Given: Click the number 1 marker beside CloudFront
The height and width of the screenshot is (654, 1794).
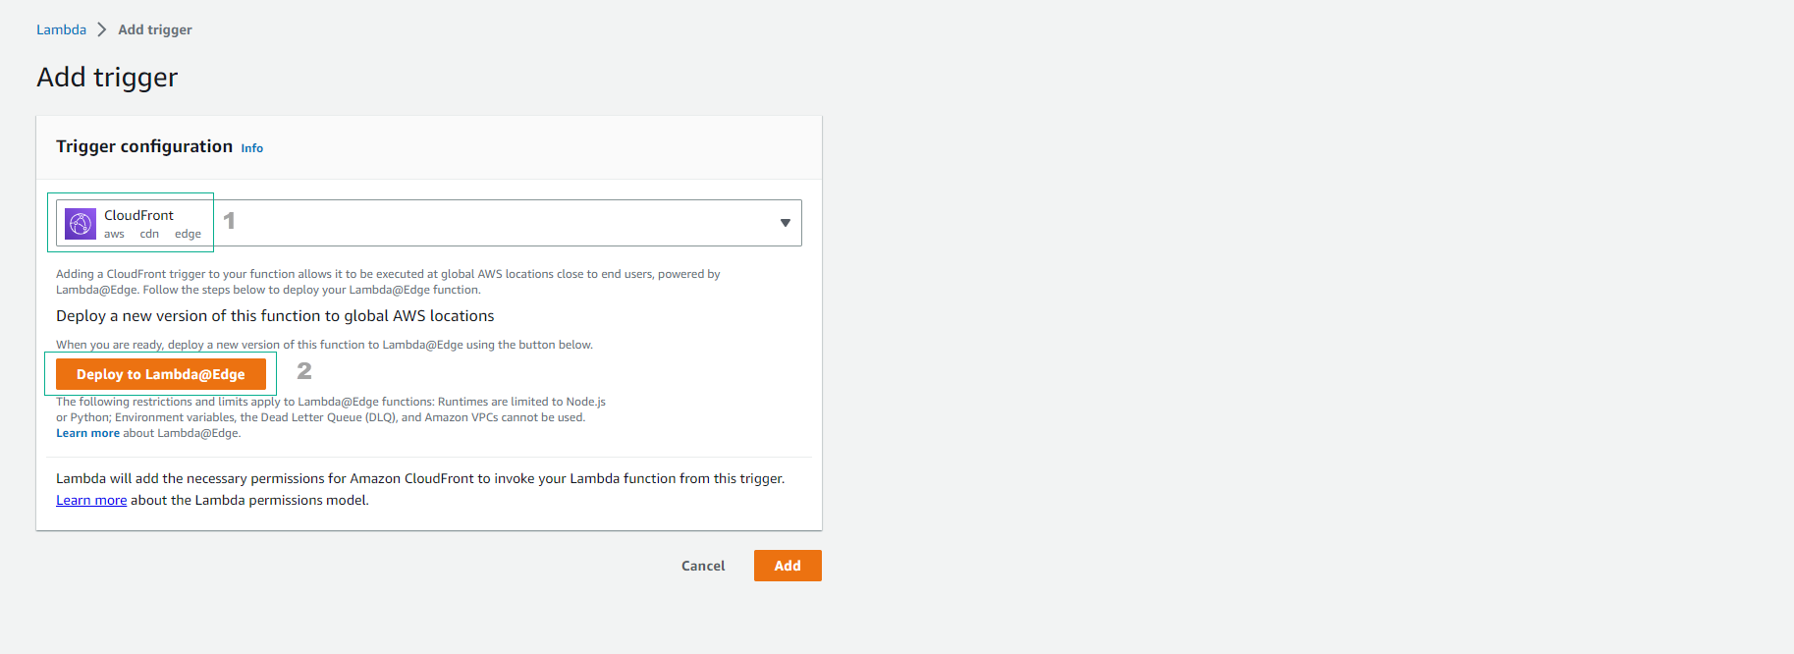Looking at the screenshot, I should tap(229, 221).
